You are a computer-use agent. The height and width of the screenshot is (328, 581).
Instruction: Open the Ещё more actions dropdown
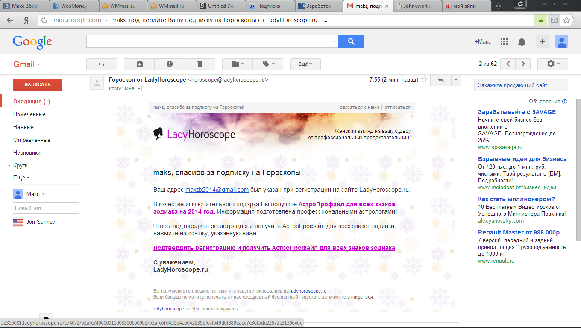pos(305,64)
